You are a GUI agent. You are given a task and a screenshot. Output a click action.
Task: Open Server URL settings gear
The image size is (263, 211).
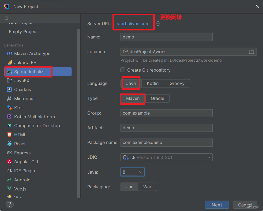coord(158,24)
